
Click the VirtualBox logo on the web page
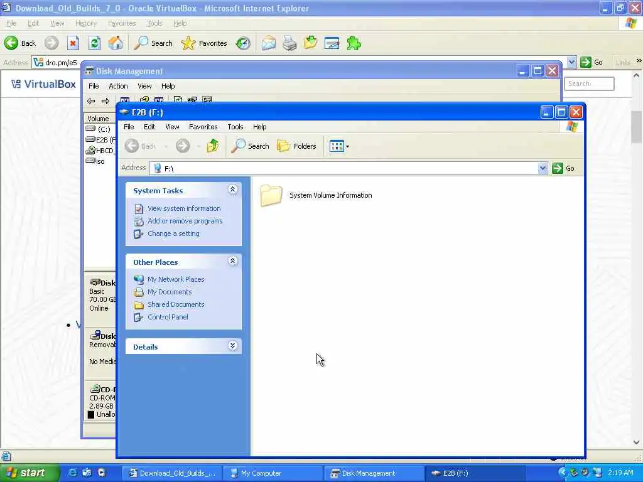[x=43, y=84]
